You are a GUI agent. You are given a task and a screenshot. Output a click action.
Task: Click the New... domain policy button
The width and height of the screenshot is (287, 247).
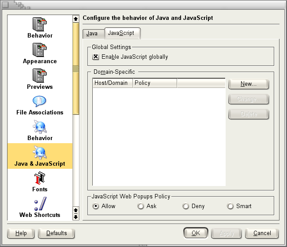[x=249, y=84]
